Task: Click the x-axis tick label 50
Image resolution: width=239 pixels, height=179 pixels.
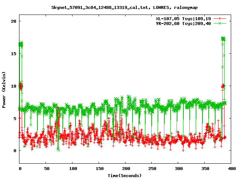Action: pos(47,169)
